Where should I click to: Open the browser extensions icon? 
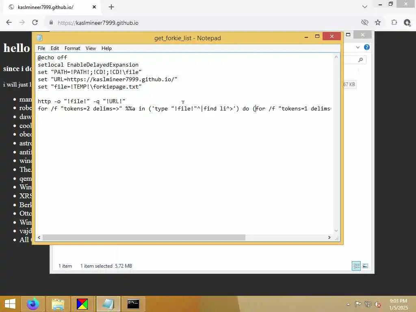click(394, 23)
